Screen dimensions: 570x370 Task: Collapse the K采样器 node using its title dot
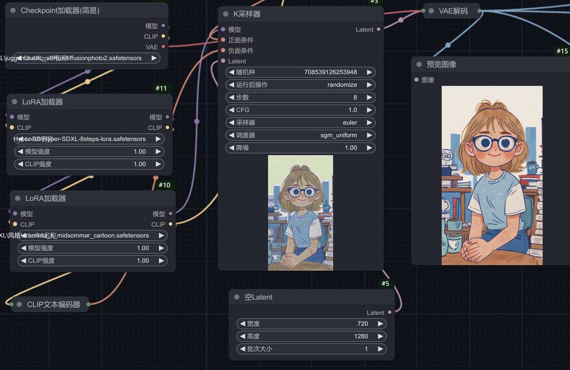coord(225,14)
